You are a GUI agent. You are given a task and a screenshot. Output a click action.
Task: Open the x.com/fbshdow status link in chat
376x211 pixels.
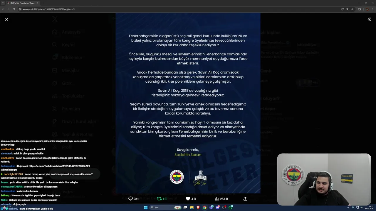click(x=59, y=166)
